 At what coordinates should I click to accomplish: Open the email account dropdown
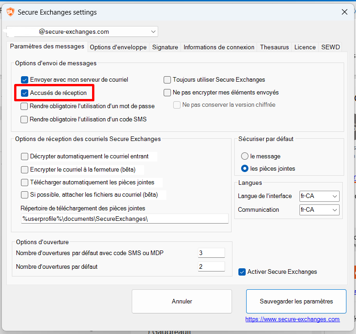point(82,31)
